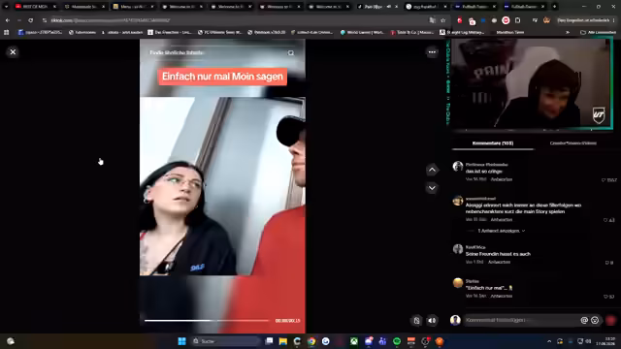This screenshot has height=349, width=621.
Task: Focus the comment input field
Action: 521,320
